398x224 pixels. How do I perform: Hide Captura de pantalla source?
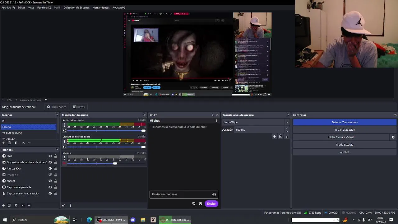[x=50, y=187]
